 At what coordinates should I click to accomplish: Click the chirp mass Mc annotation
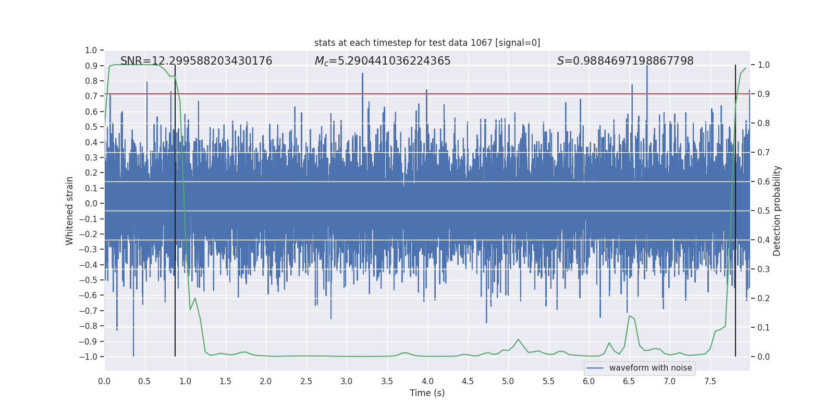coord(383,61)
